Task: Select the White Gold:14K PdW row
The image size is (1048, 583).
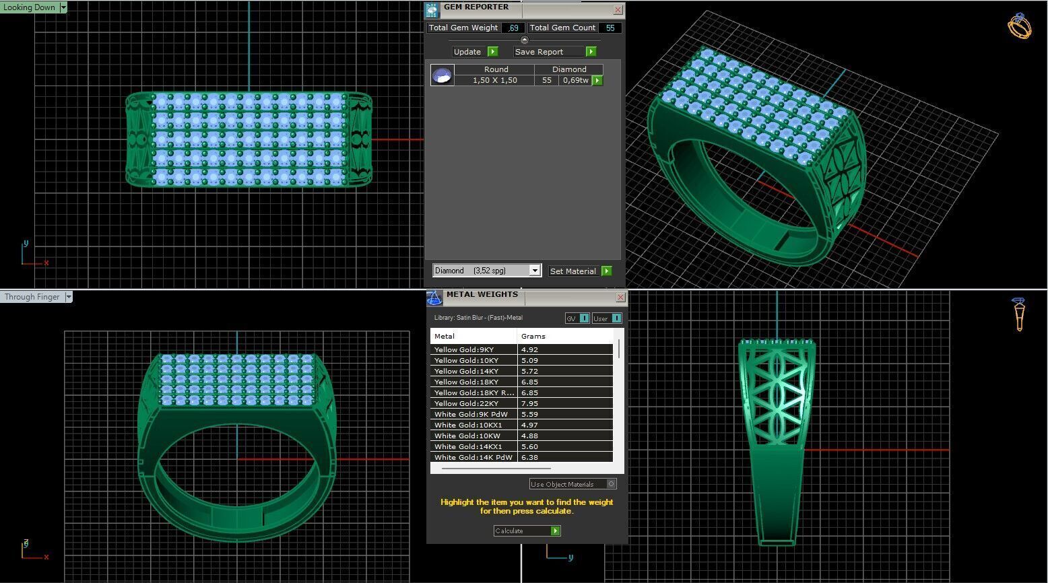Action: point(521,457)
